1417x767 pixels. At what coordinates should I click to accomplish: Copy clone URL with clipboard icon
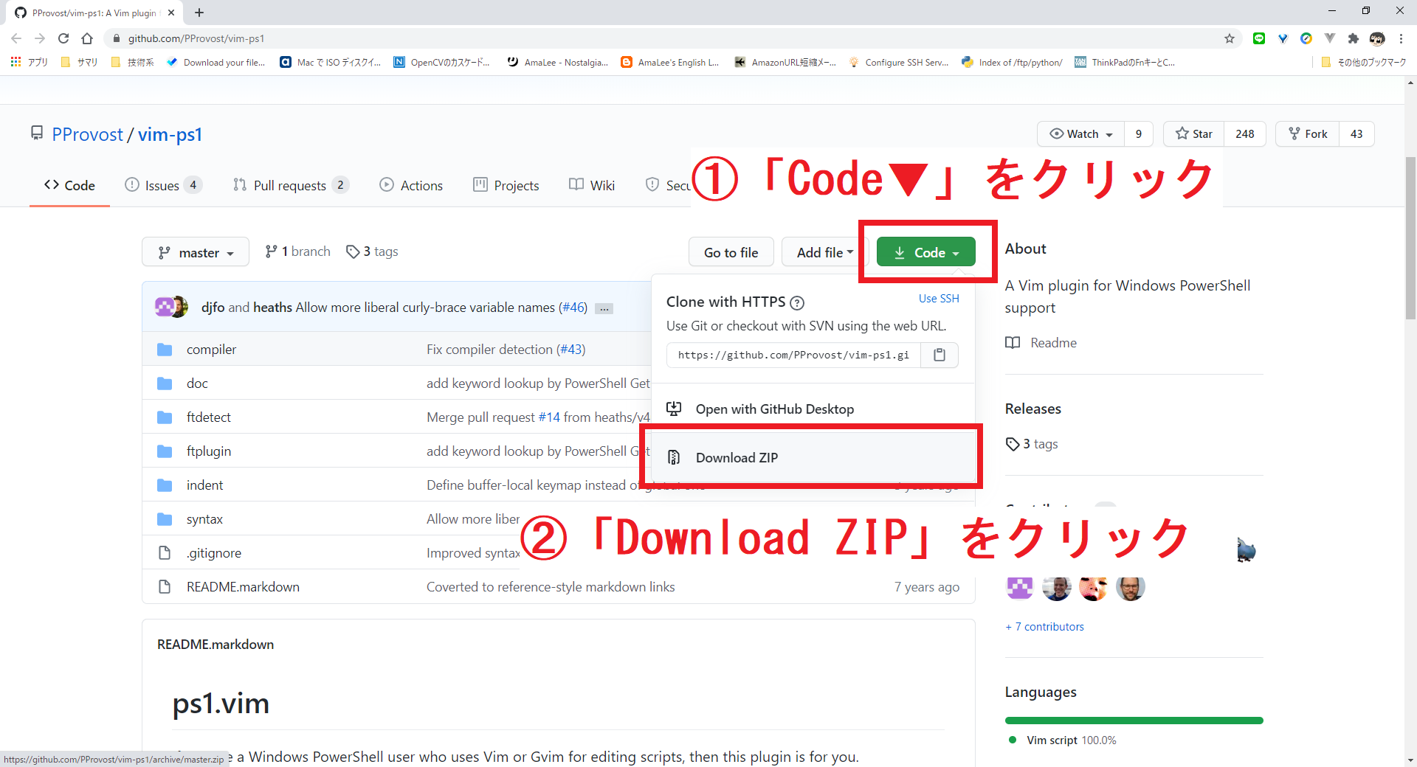tap(940, 355)
